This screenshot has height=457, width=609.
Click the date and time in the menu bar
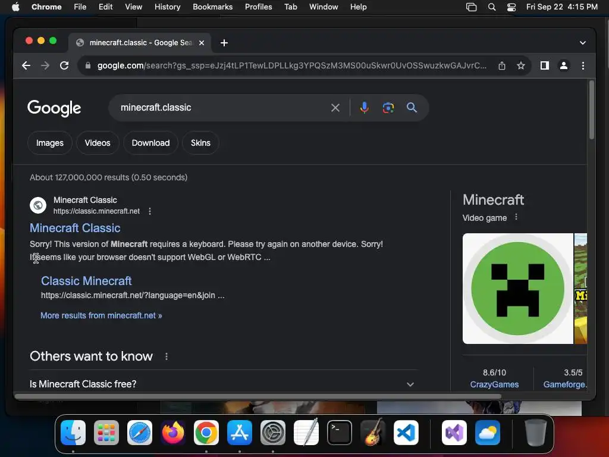coord(561,7)
